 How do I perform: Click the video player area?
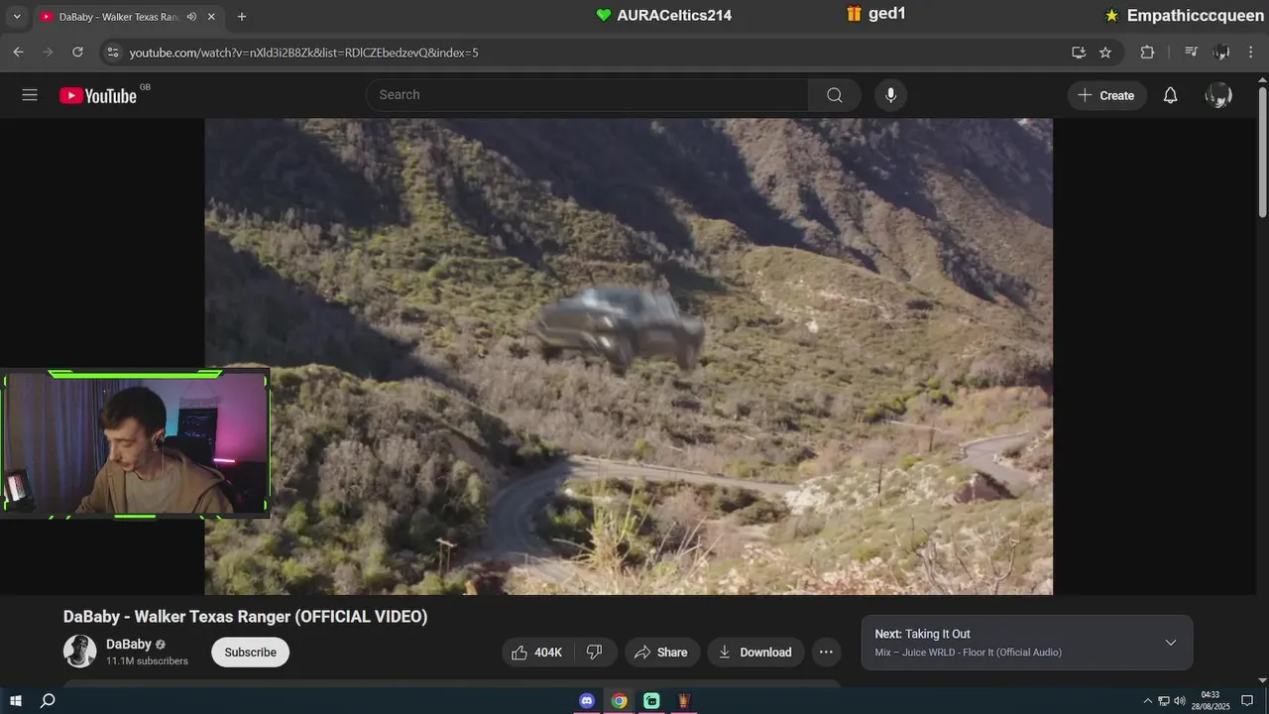[x=629, y=357]
